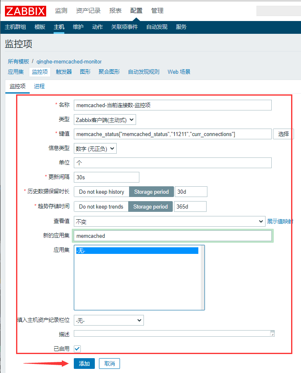Go to 主机群组 submenu

16,27
